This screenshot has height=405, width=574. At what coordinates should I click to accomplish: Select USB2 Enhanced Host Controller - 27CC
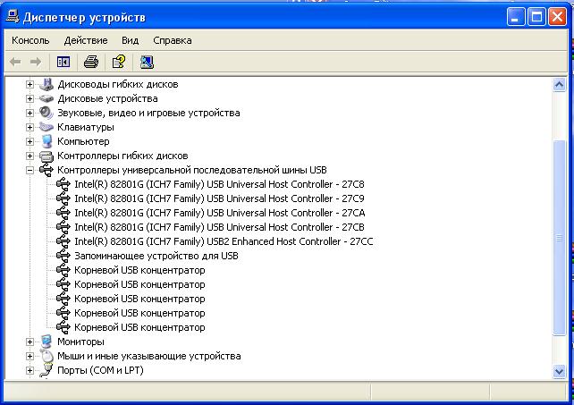pos(224,241)
